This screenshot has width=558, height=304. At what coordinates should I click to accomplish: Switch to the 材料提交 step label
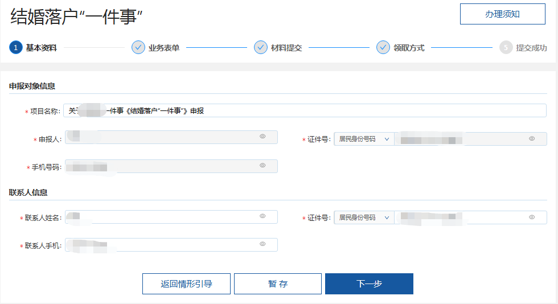coord(286,48)
